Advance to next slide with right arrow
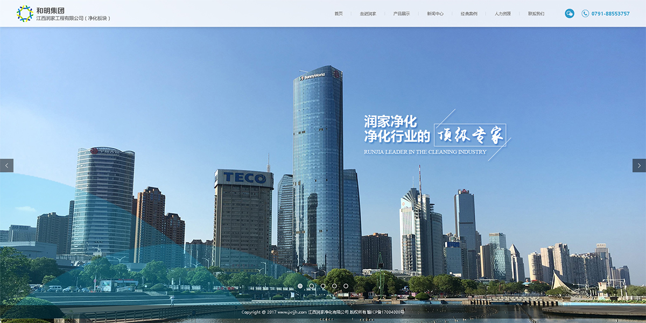Screen dimensions: 646x323 tap(639, 165)
